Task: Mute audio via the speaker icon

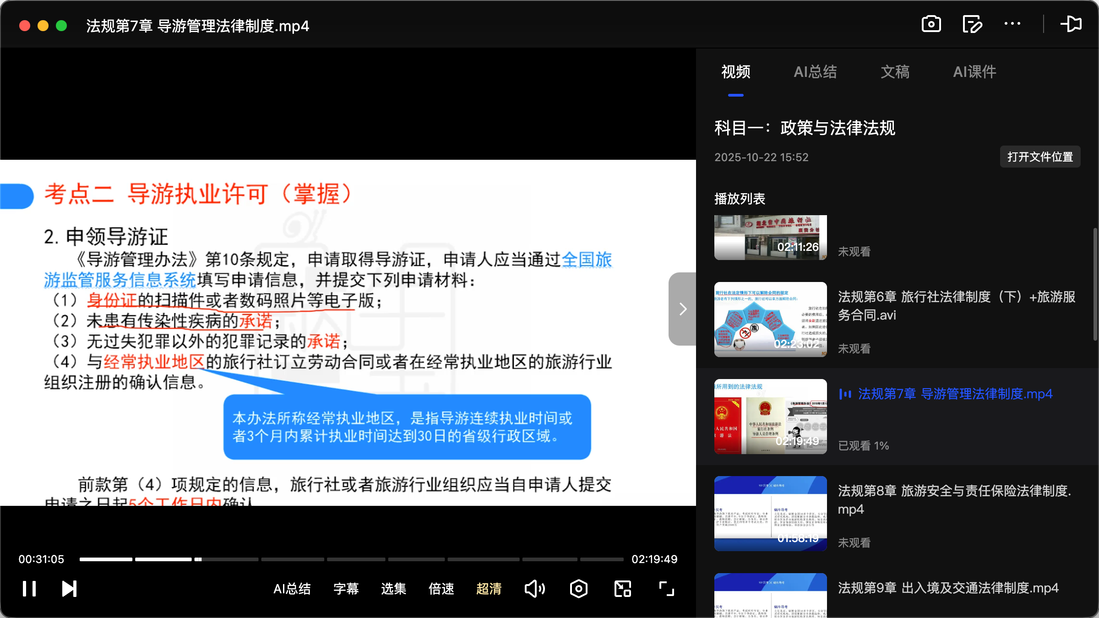Action: [x=534, y=589]
